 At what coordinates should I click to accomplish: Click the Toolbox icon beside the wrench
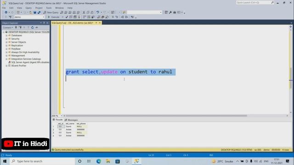point(175,12)
